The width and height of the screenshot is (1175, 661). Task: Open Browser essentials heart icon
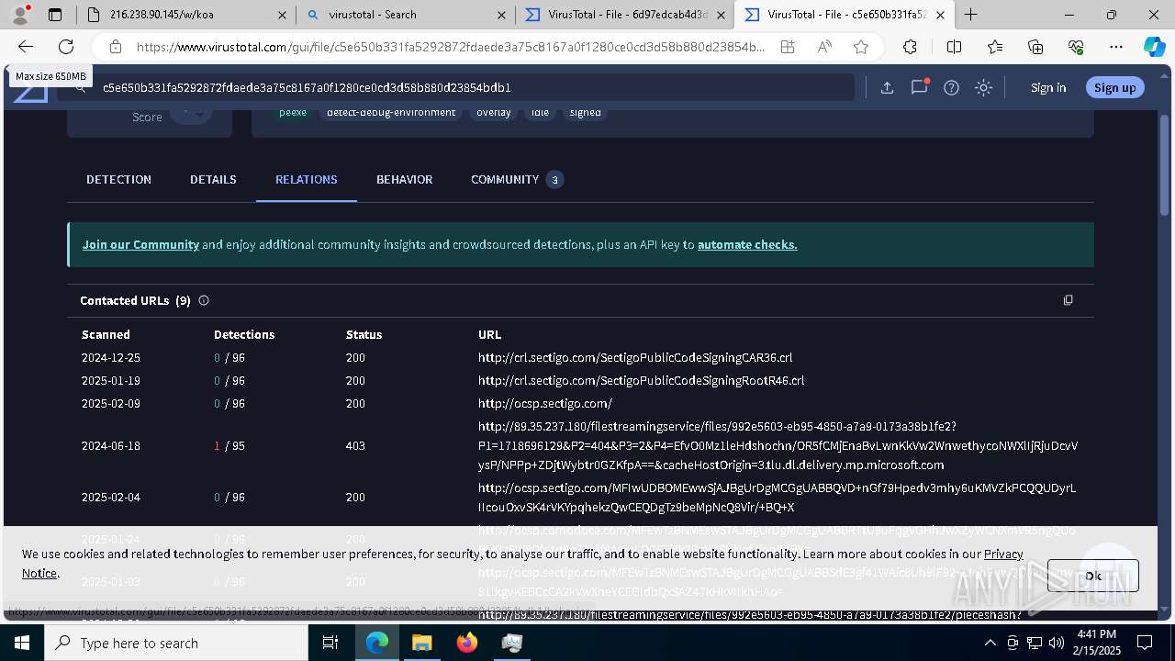click(x=1076, y=47)
